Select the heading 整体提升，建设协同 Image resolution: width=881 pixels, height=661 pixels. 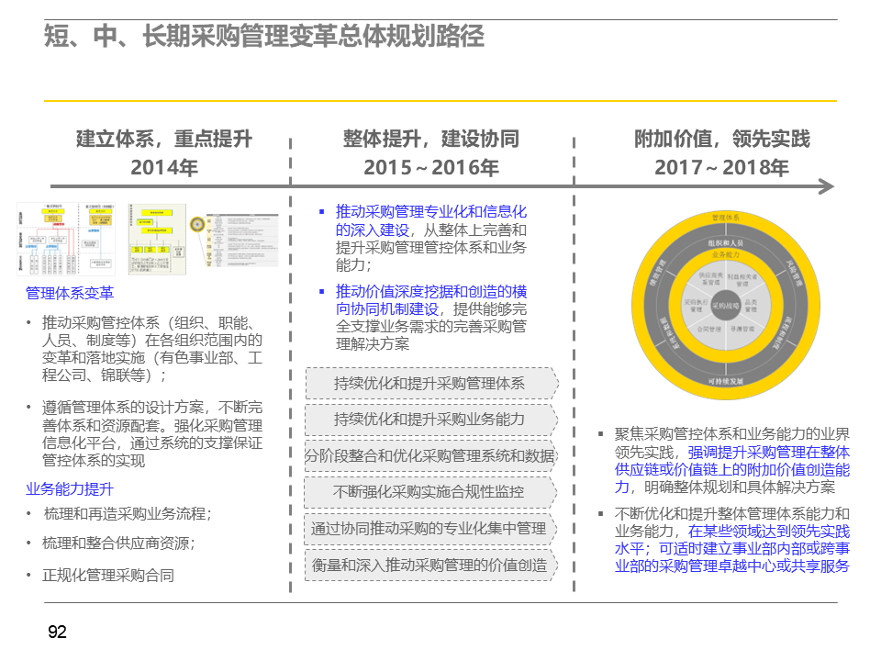click(x=431, y=139)
